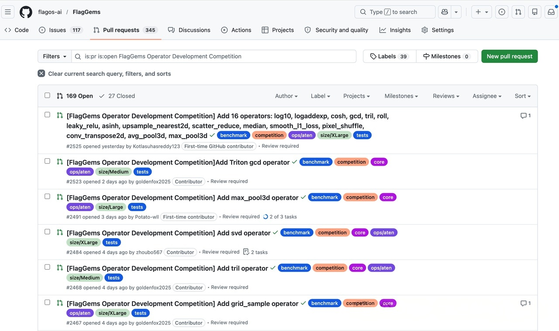Open the repositories icon in header
This screenshot has width=559, height=331.
coord(535,12)
